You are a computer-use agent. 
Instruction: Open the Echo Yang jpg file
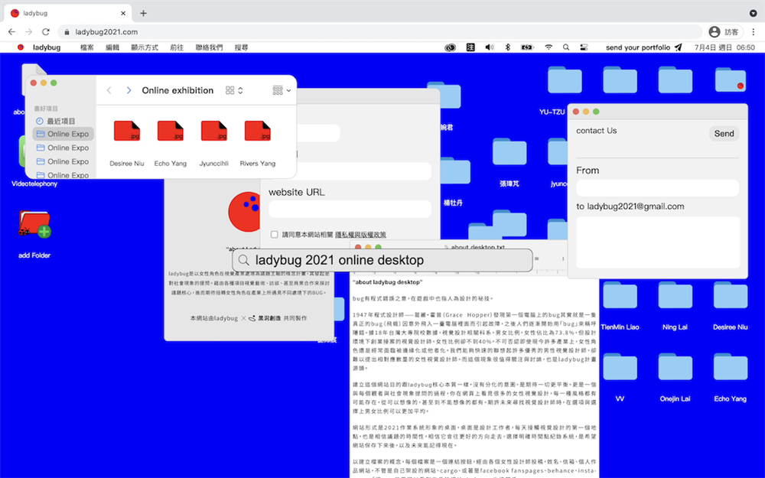click(170, 131)
